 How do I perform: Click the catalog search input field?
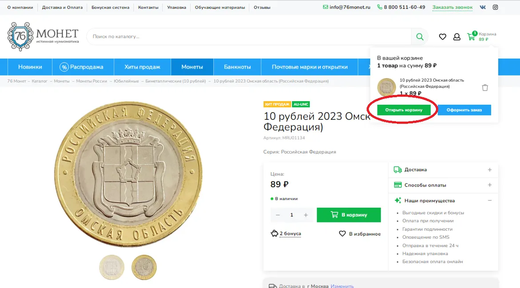[249, 37]
